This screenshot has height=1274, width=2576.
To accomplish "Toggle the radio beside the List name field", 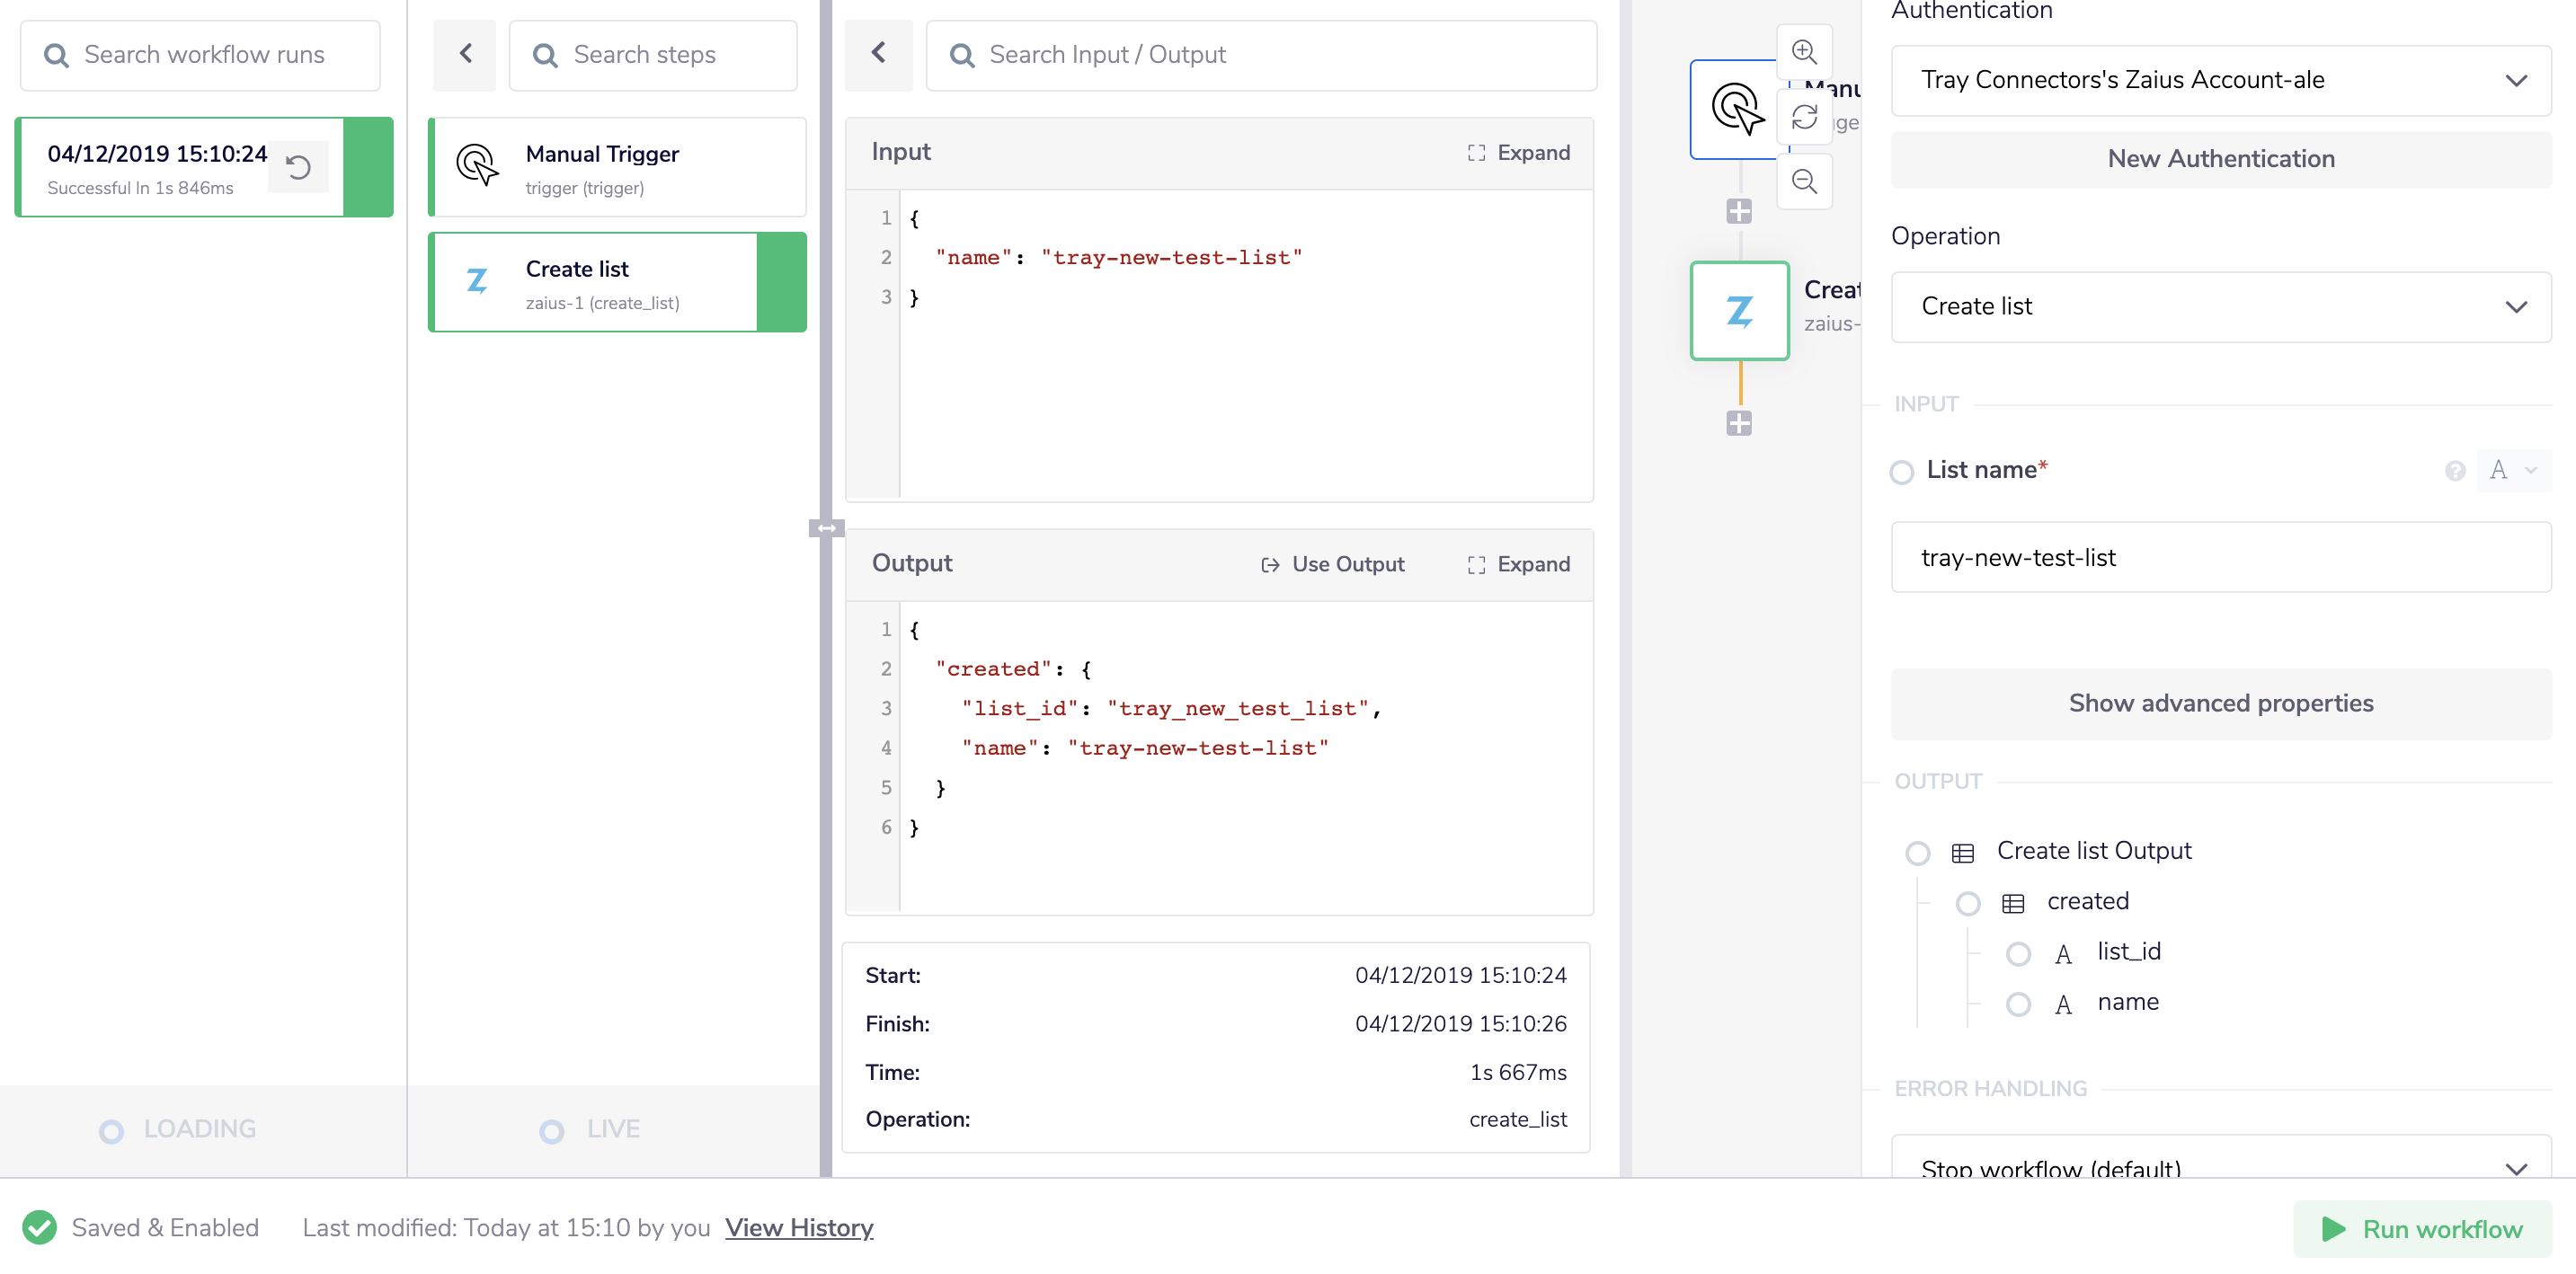I will [x=1901, y=472].
